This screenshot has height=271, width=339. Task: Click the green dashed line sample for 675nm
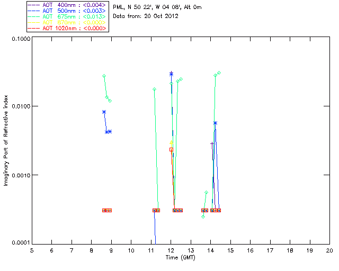coord(34,16)
